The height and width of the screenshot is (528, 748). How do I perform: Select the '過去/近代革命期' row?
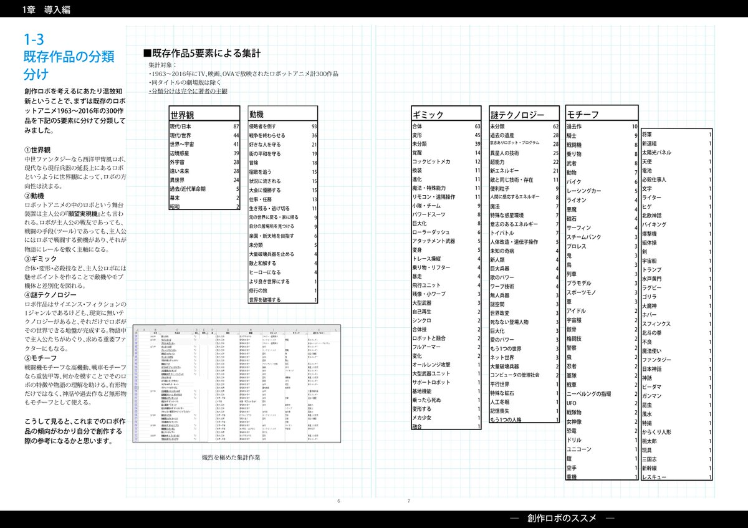[x=204, y=189]
